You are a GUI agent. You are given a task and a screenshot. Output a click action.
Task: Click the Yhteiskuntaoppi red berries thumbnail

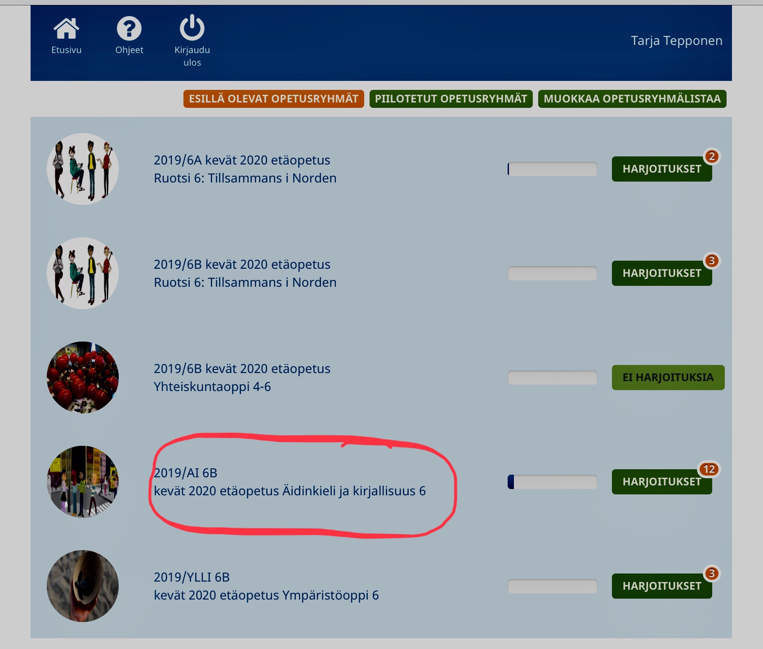[x=83, y=378]
